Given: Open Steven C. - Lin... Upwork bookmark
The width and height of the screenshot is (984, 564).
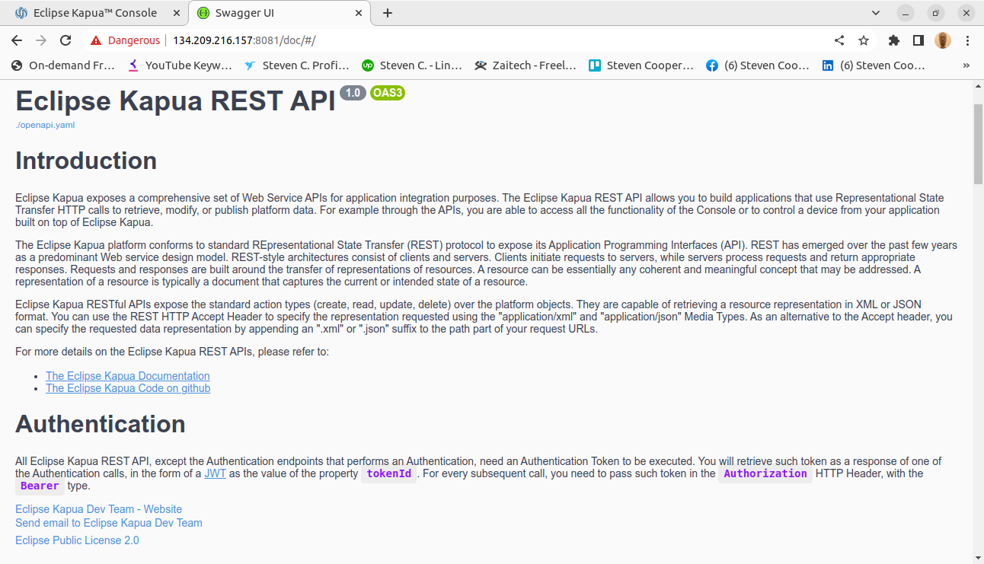Looking at the screenshot, I should click(x=412, y=65).
